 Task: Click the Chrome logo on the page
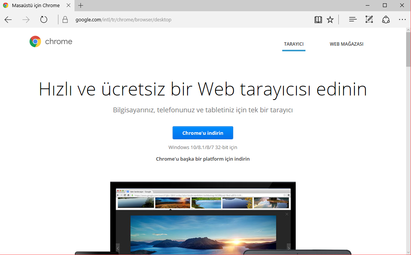[x=51, y=42]
